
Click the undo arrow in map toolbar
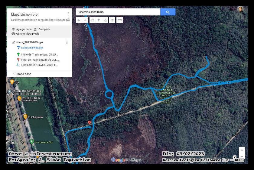pos(79,20)
